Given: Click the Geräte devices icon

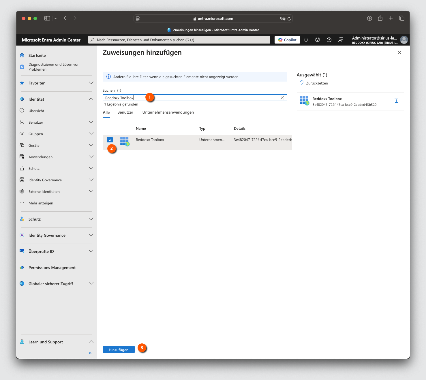Looking at the screenshot, I should tap(22, 145).
